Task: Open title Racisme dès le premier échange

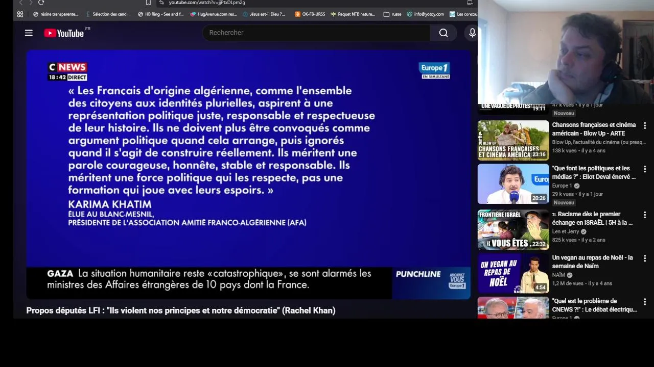Action: (593, 218)
